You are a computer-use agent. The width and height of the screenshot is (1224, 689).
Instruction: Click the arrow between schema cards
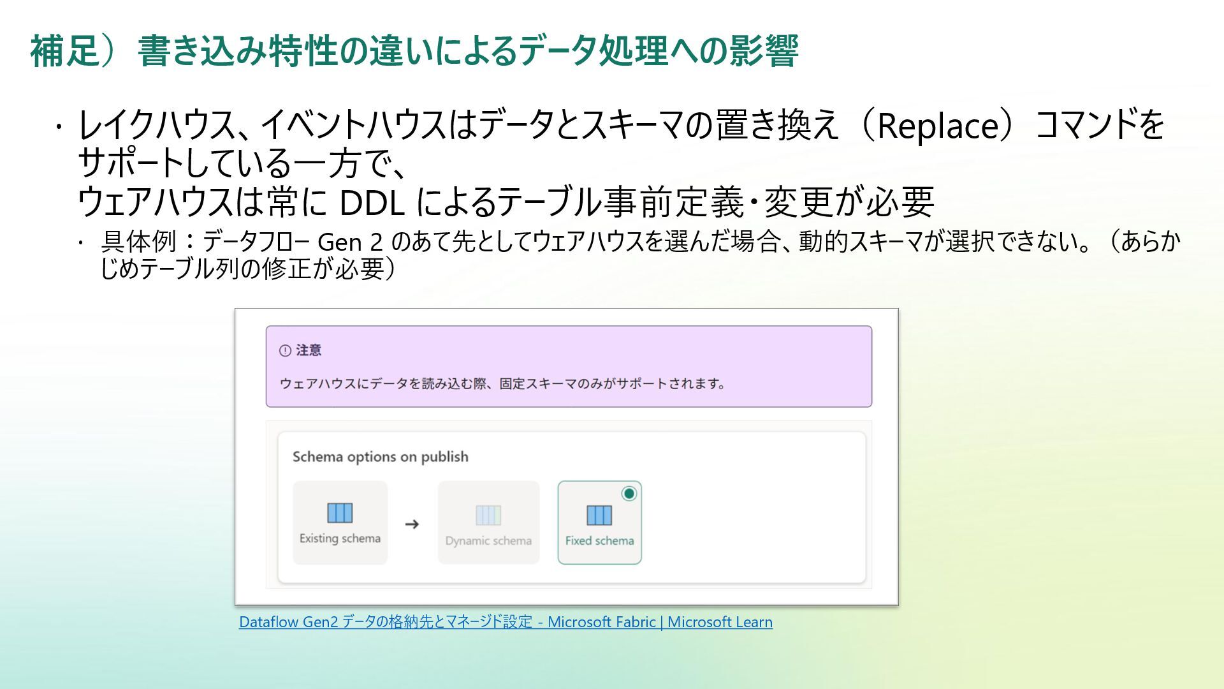pyautogui.click(x=412, y=524)
